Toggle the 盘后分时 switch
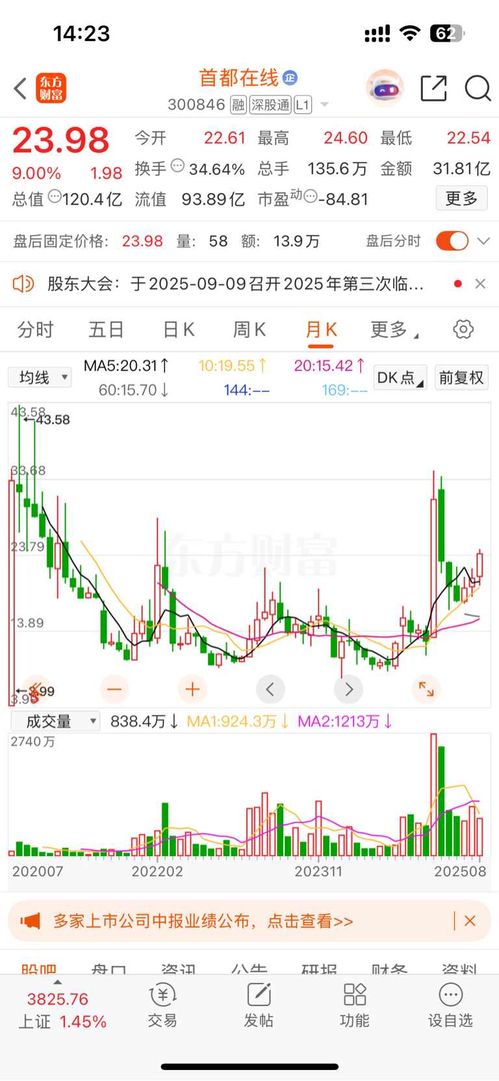Screen dimensions: 499x1081 [452, 241]
